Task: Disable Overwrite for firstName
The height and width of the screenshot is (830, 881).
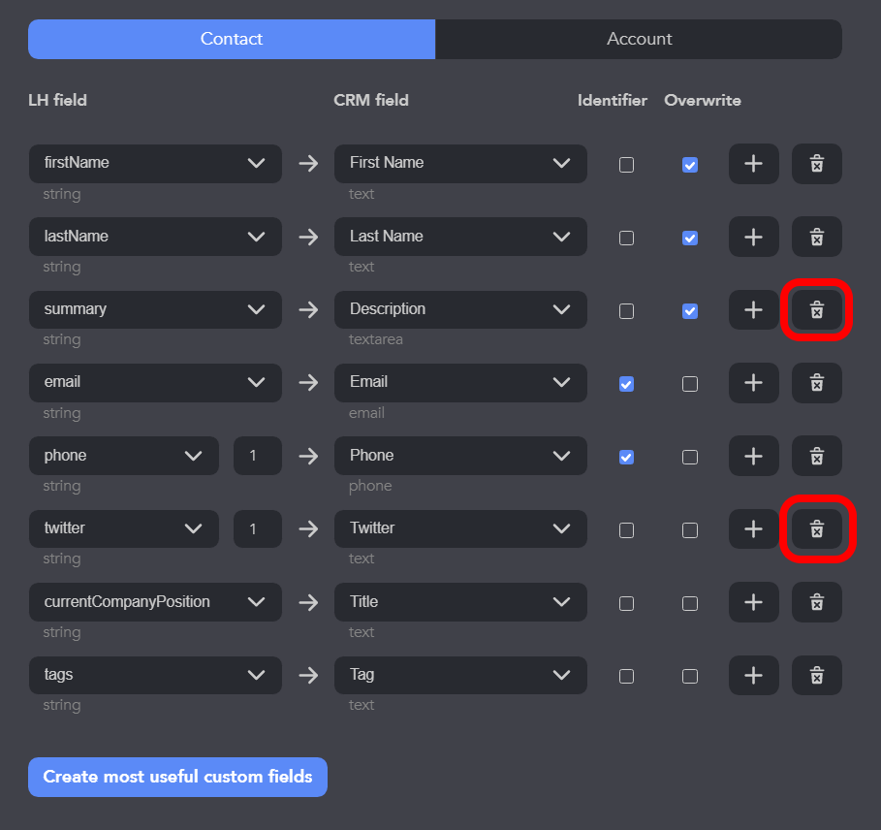Action: pyautogui.click(x=690, y=165)
